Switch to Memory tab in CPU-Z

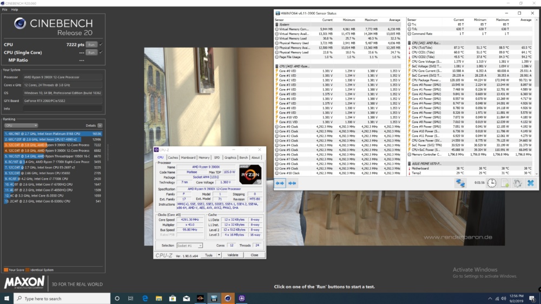tap(204, 157)
